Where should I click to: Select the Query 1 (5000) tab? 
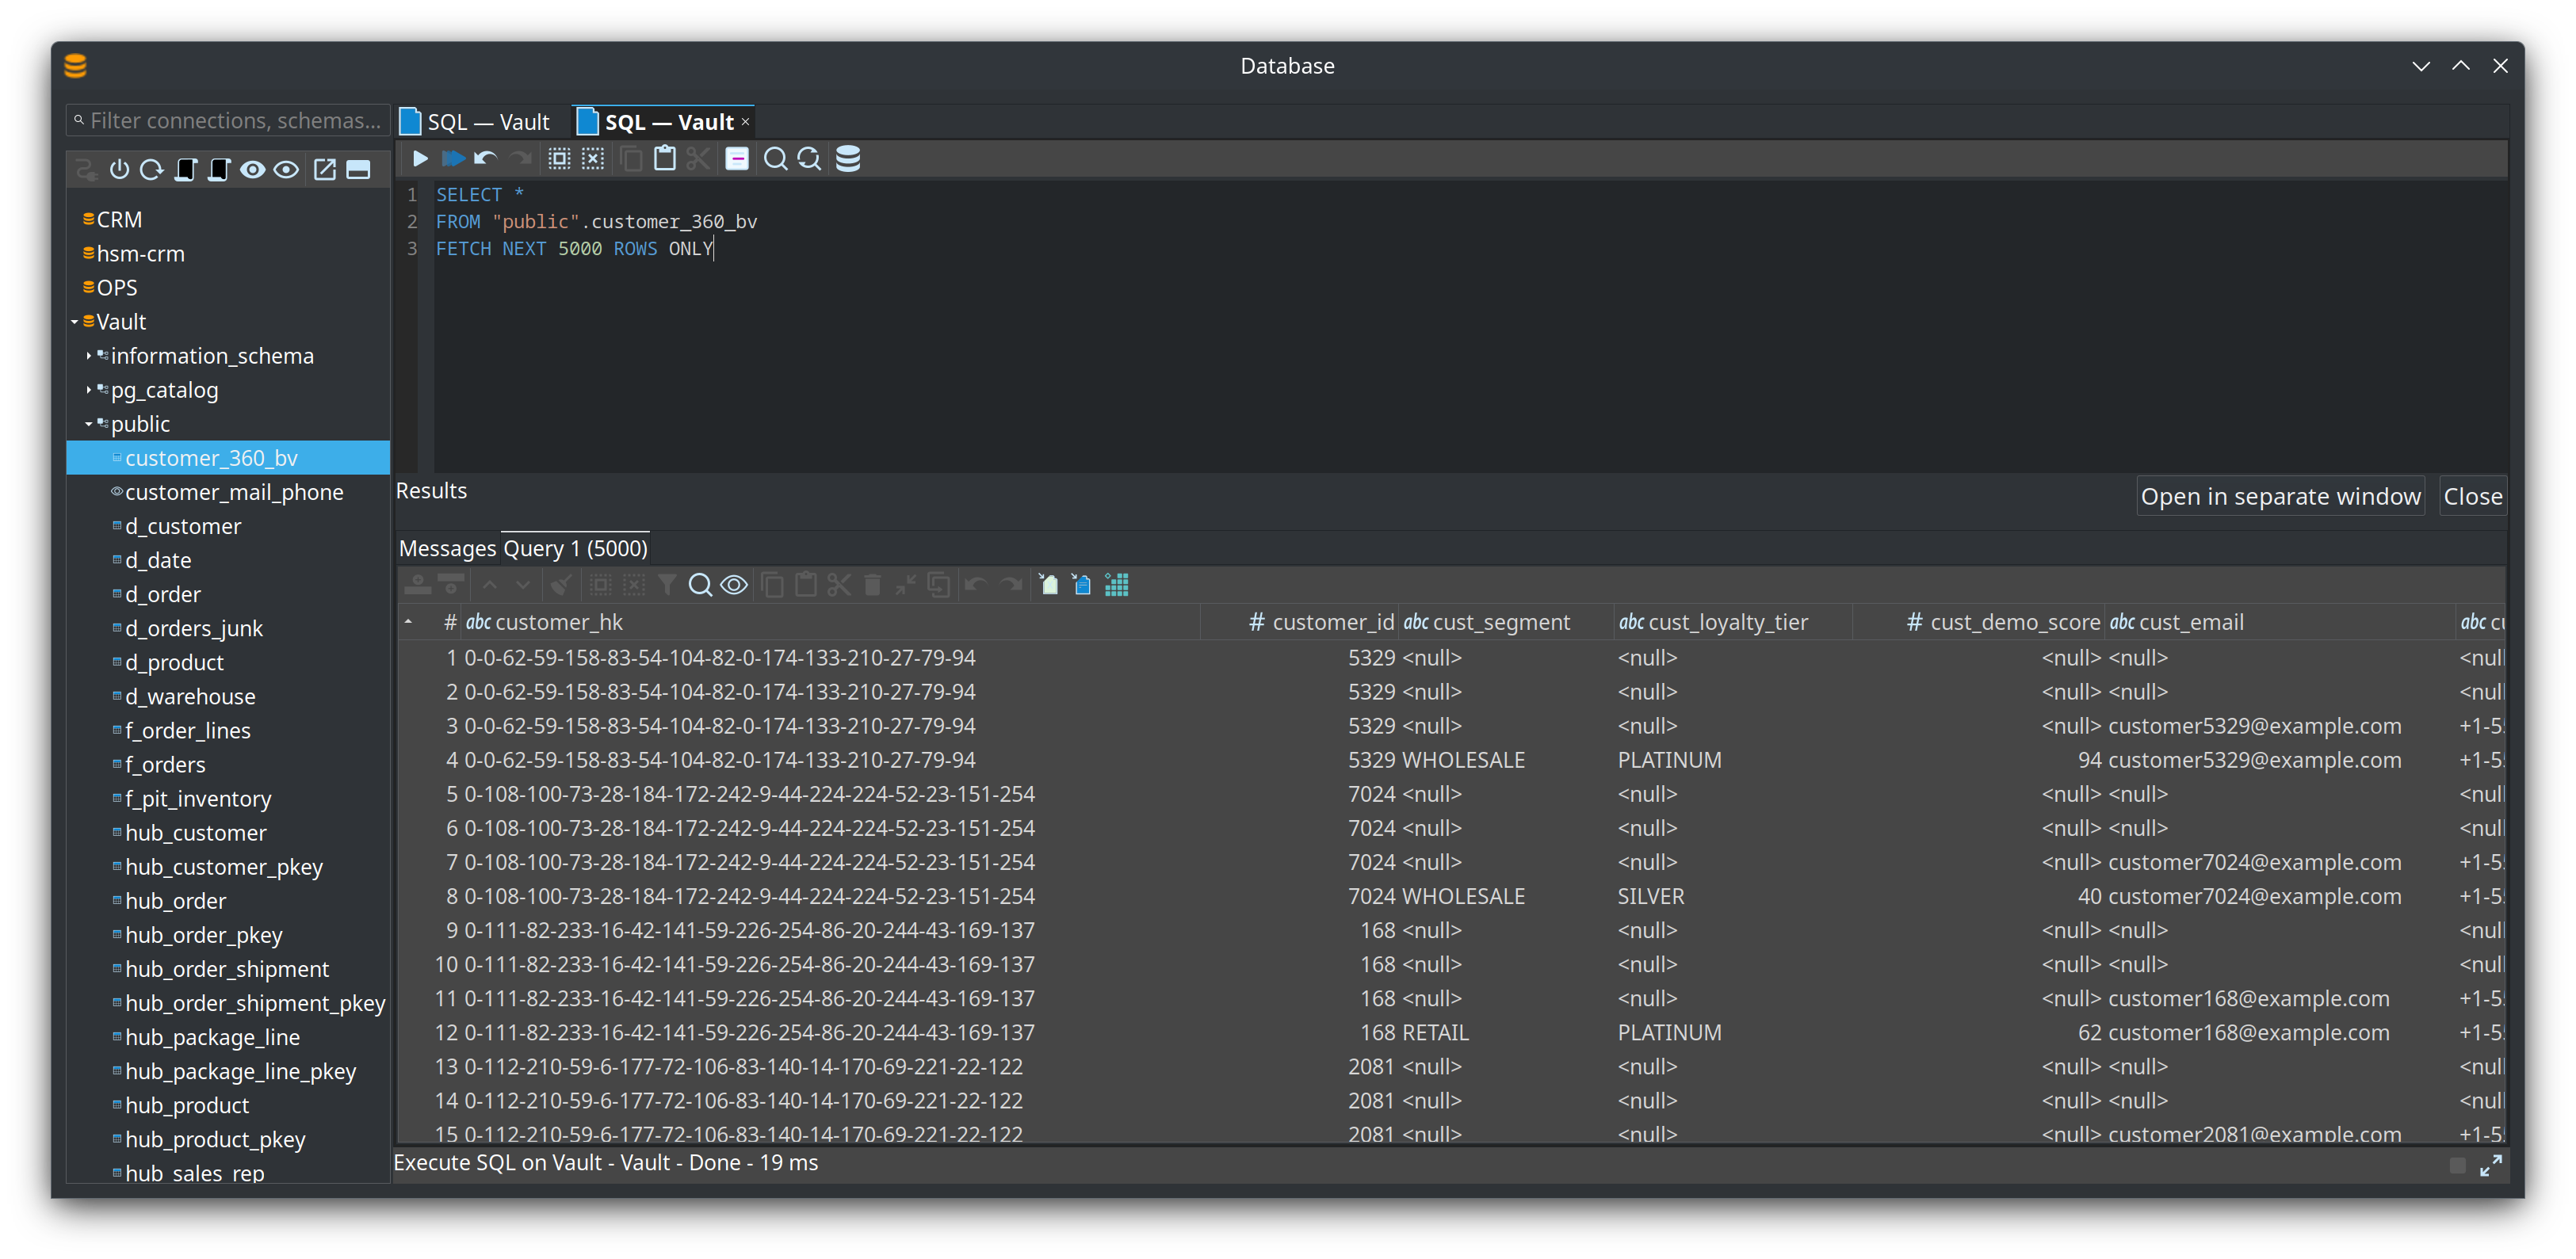point(575,548)
